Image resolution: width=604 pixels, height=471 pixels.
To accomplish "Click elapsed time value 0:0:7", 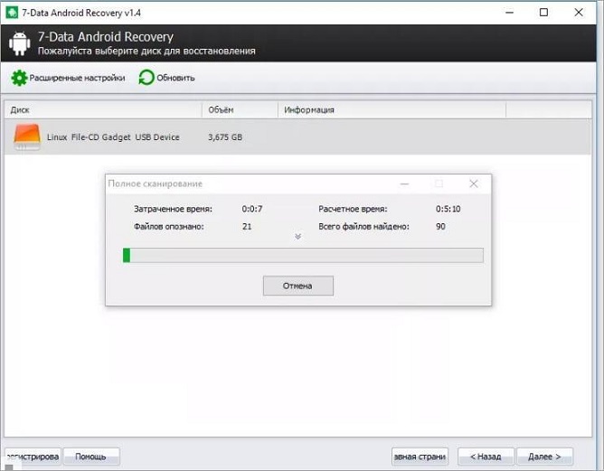I will tap(252, 209).
